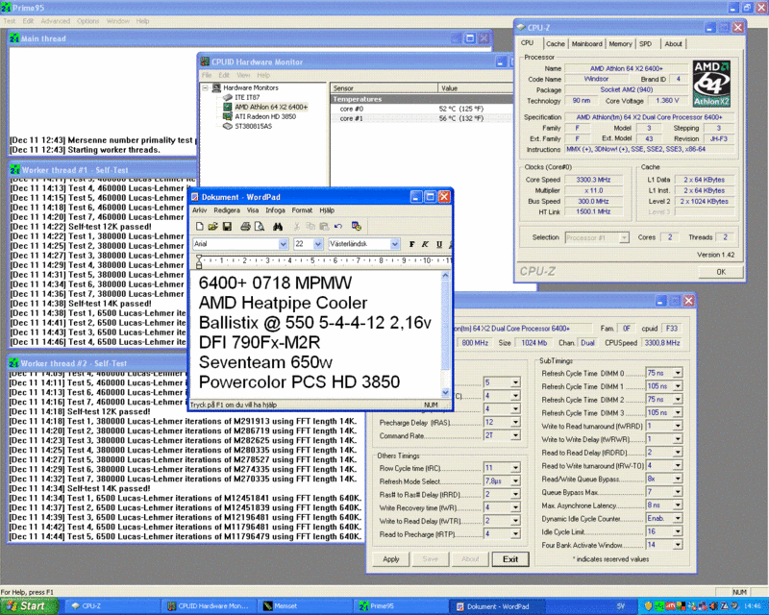Open the Idle Cycle Limit dropdown
The width and height of the screenshot is (769, 615).
[x=678, y=532]
